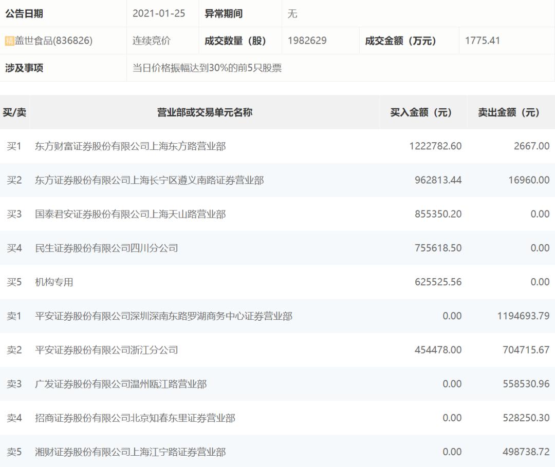
Task: Click the 卖4 rank label
Action: coord(14,418)
